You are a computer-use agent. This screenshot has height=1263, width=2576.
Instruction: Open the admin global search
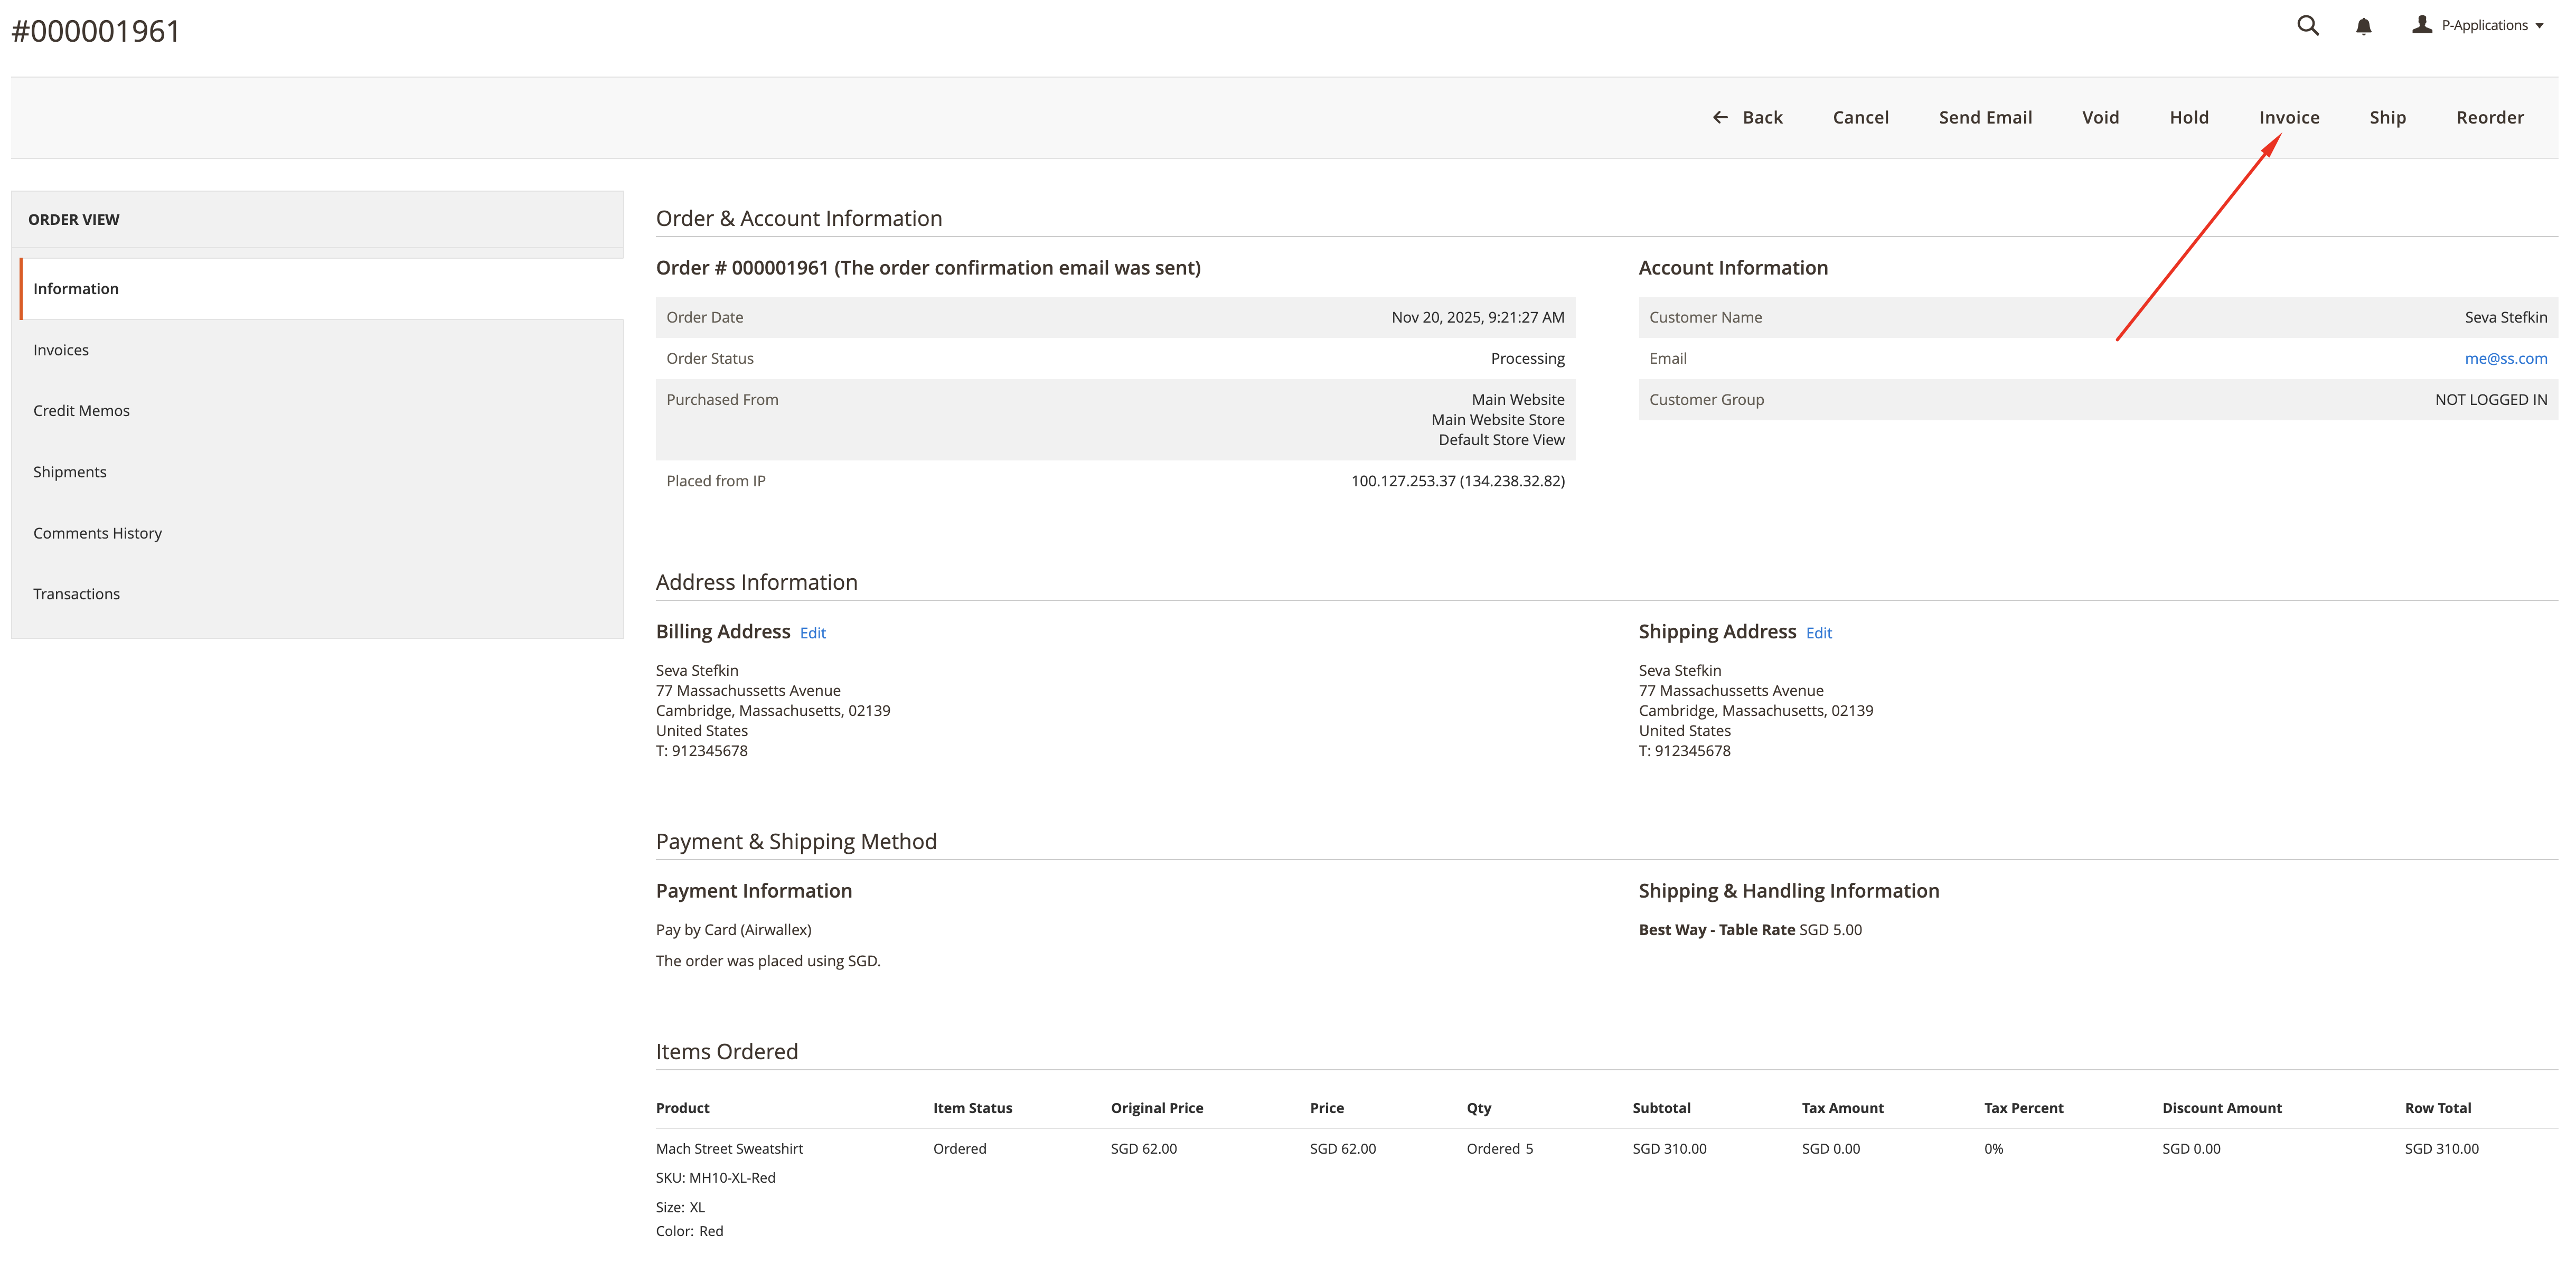coord(2308,25)
